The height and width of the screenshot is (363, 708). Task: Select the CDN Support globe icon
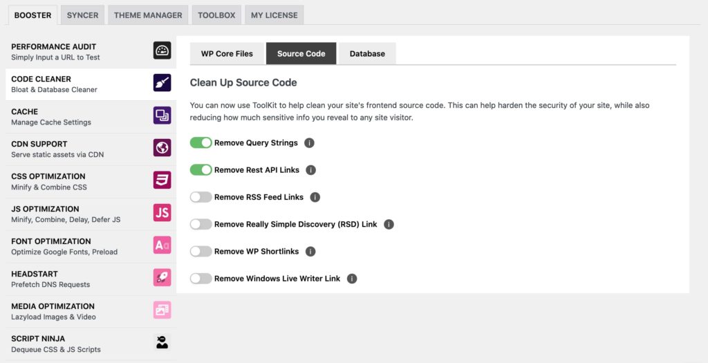tap(162, 148)
